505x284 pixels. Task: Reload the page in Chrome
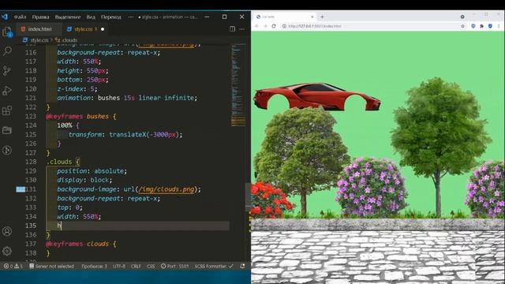pos(274,26)
